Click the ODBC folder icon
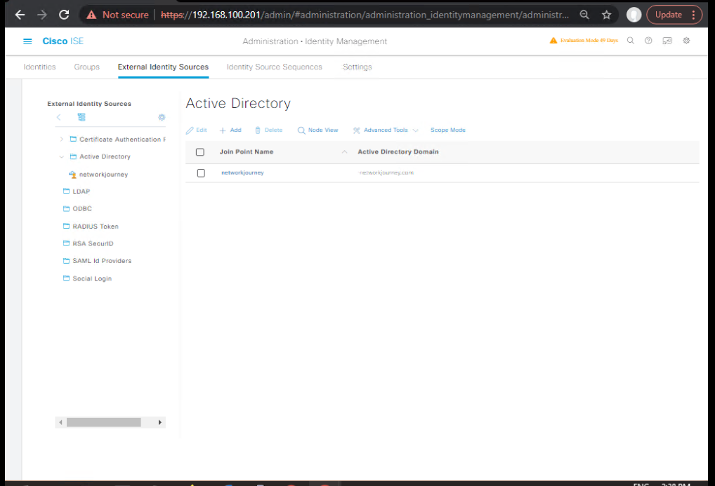Screen dimensions: 715x486 [x=66, y=208]
